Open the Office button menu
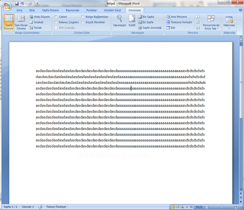 (7, 6)
